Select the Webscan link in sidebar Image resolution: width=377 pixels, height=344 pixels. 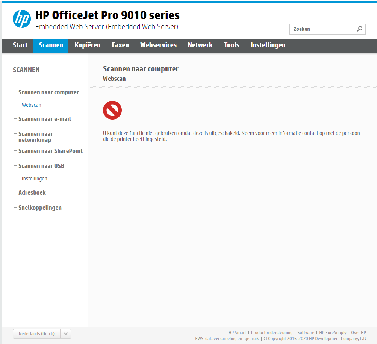point(32,105)
